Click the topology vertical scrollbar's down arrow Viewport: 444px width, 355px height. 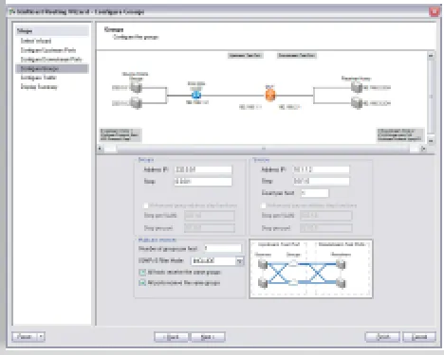(431, 140)
